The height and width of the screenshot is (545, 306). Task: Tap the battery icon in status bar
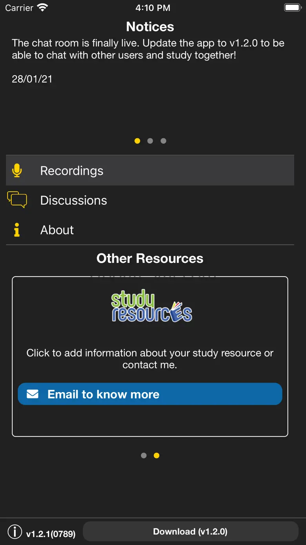292,7
